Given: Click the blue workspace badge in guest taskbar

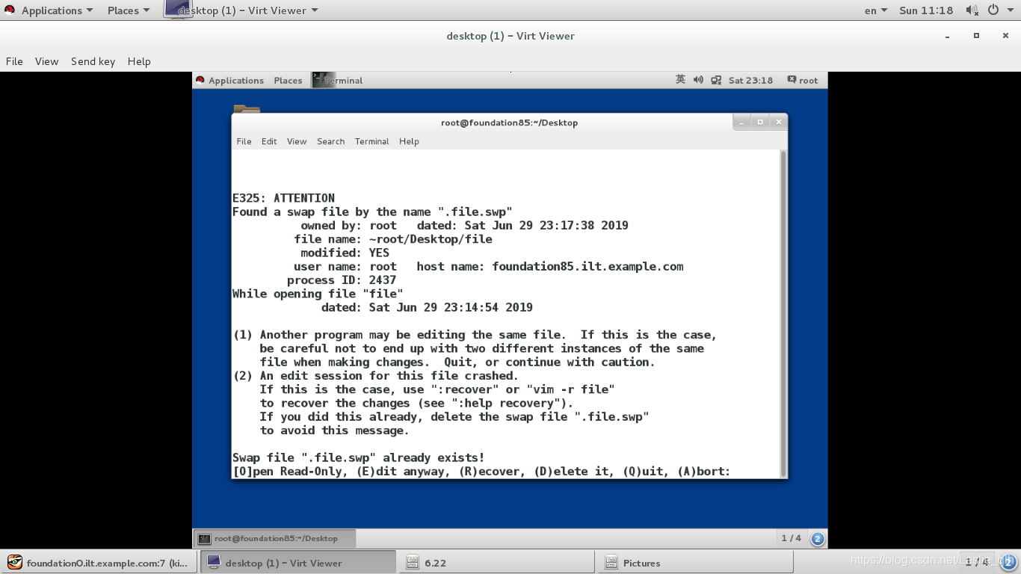Looking at the screenshot, I should (x=815, y=537).
